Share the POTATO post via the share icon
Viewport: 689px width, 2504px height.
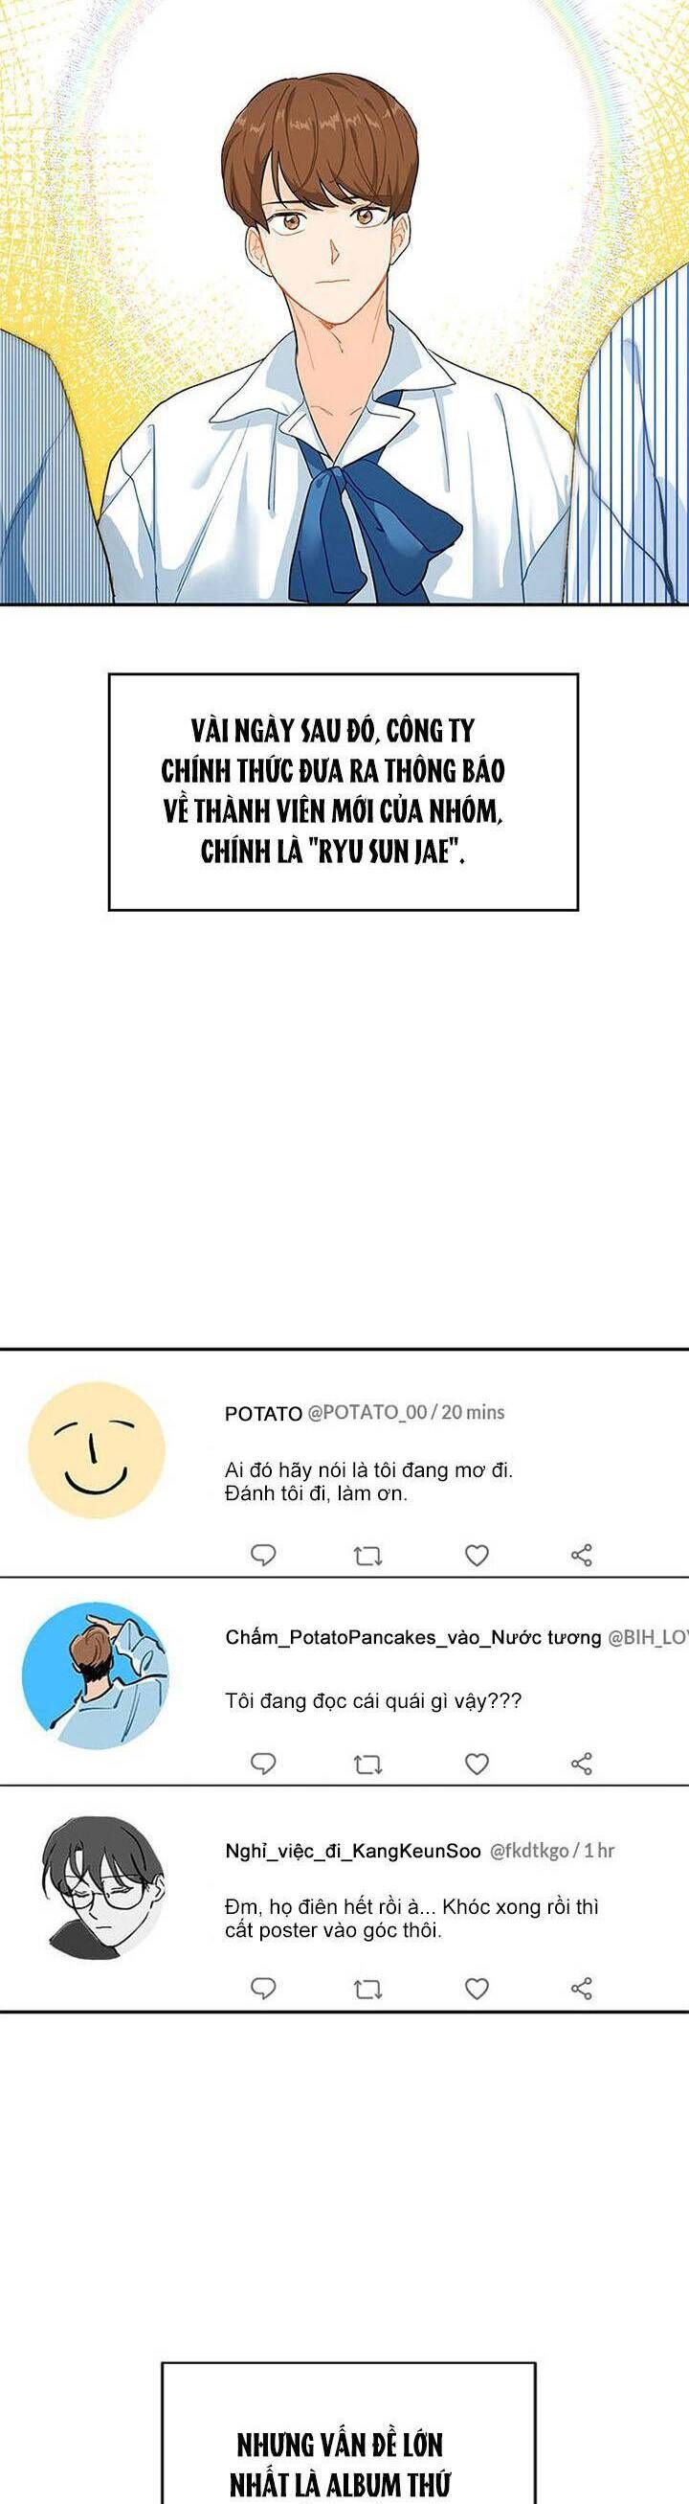[581, 1556]
